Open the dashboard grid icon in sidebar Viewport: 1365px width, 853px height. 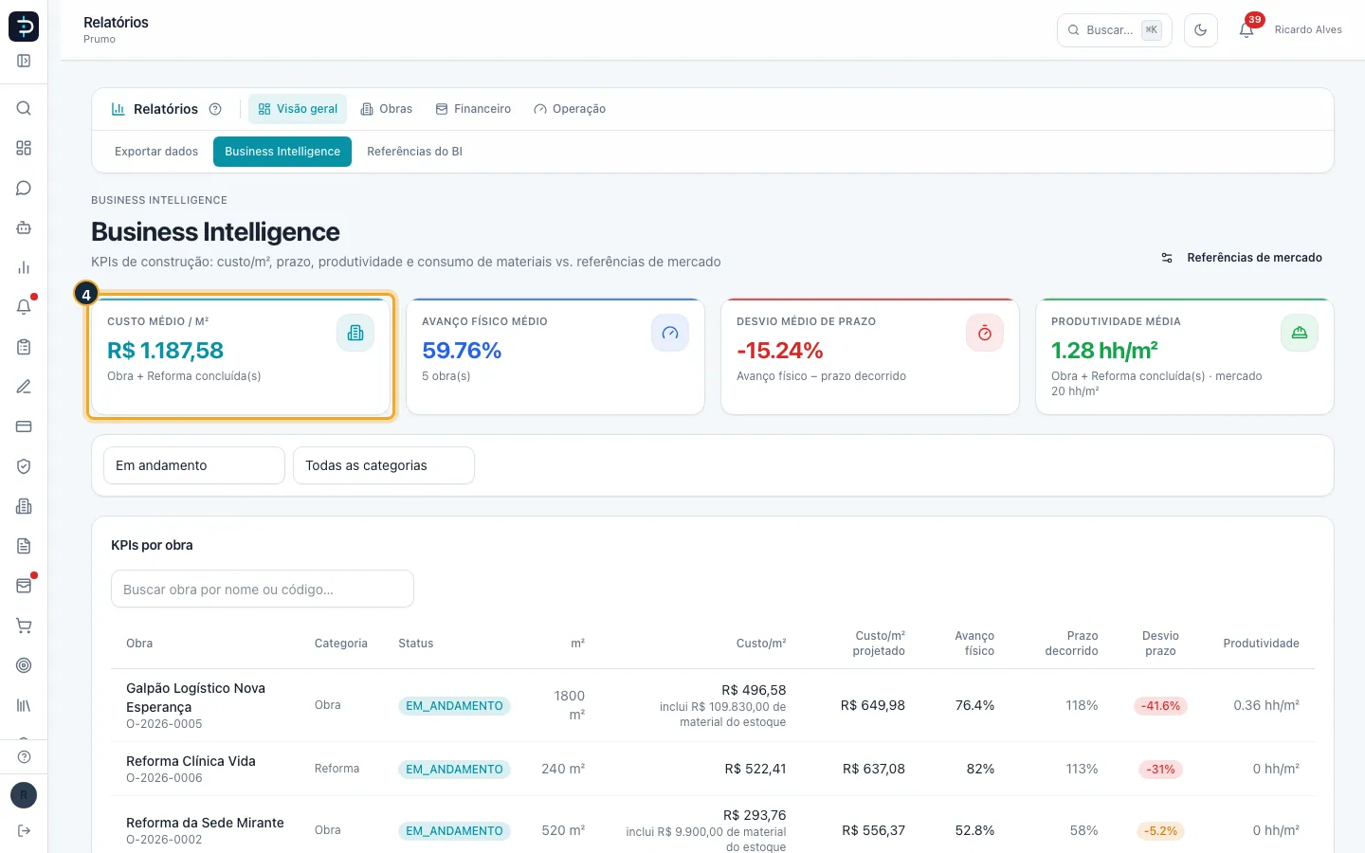pos(24,148)
